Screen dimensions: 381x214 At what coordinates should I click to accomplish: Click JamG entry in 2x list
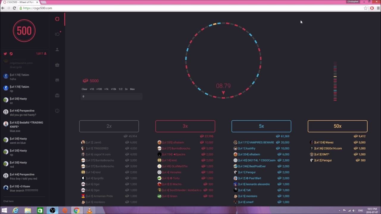click(109, 142)
